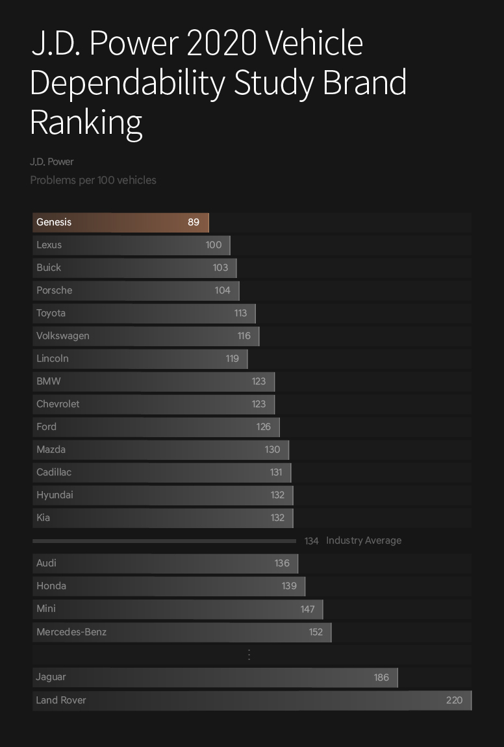
Task: Click the Problems per 100 vehicles subtitle
Action: (93, 180)
